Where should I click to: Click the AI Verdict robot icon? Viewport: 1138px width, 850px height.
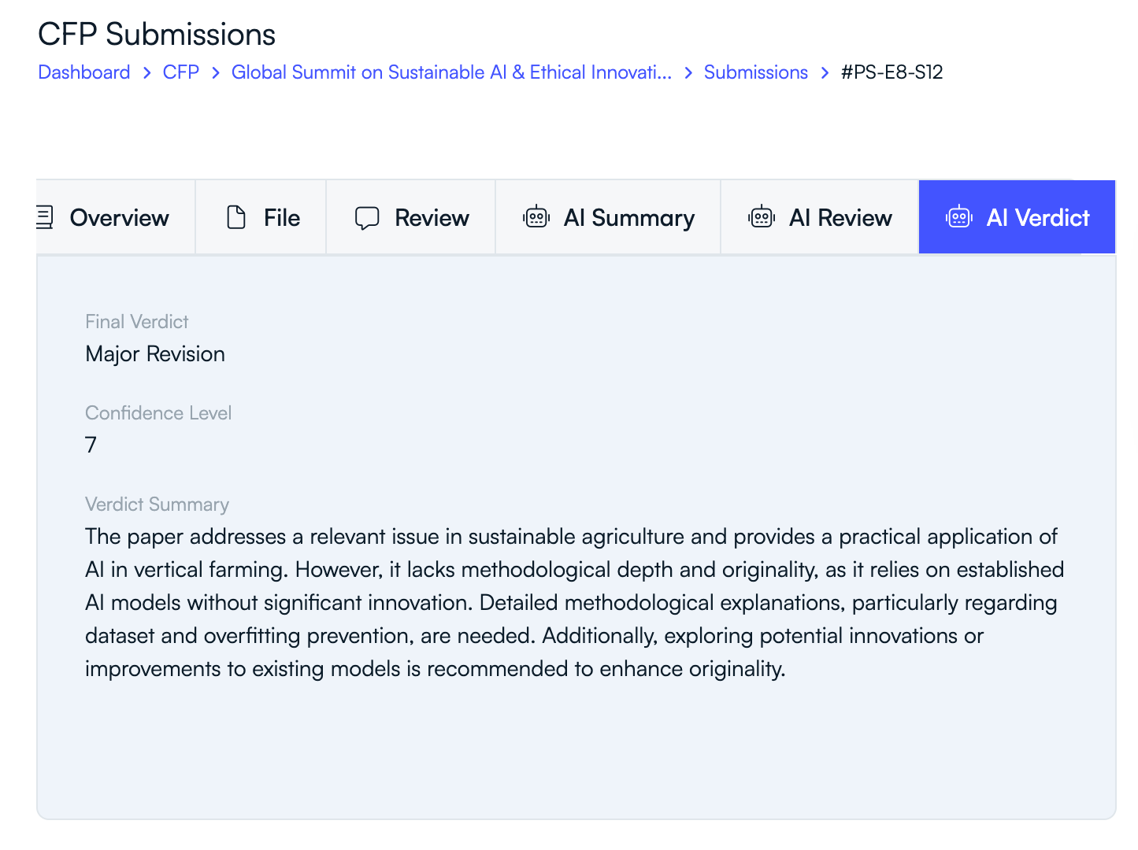959,217
